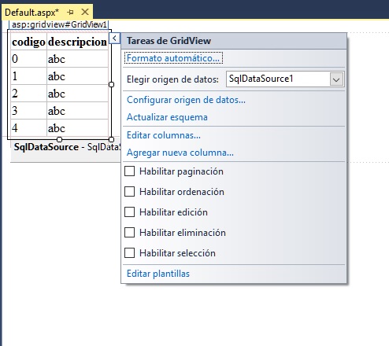Click the SqlDataSource1 combo box field

pyautogui.click(x=285, y=79)
